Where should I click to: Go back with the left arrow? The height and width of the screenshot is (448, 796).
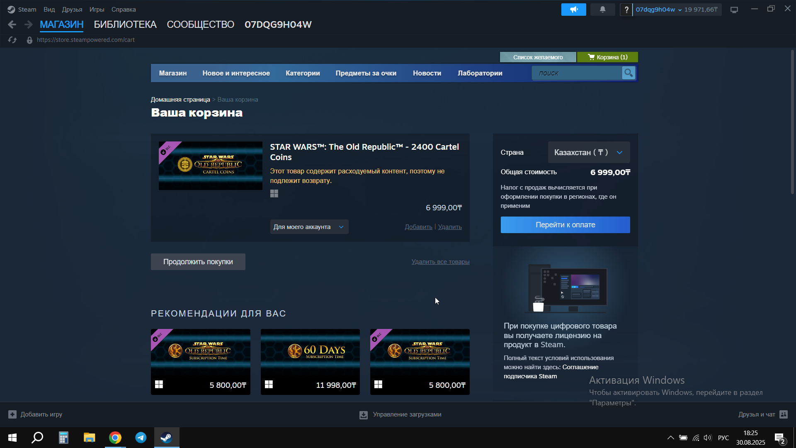point(12,24)
